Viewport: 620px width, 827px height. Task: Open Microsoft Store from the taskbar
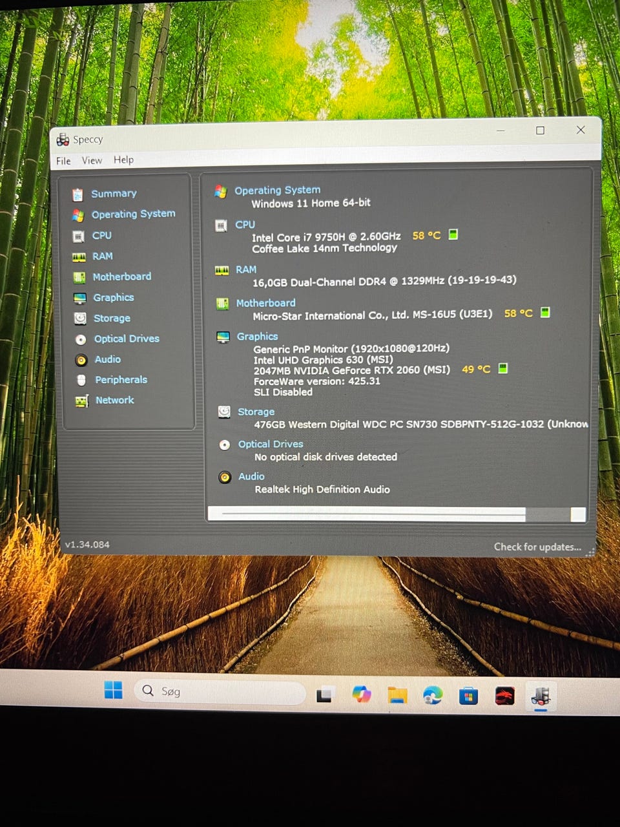(468, 696)
